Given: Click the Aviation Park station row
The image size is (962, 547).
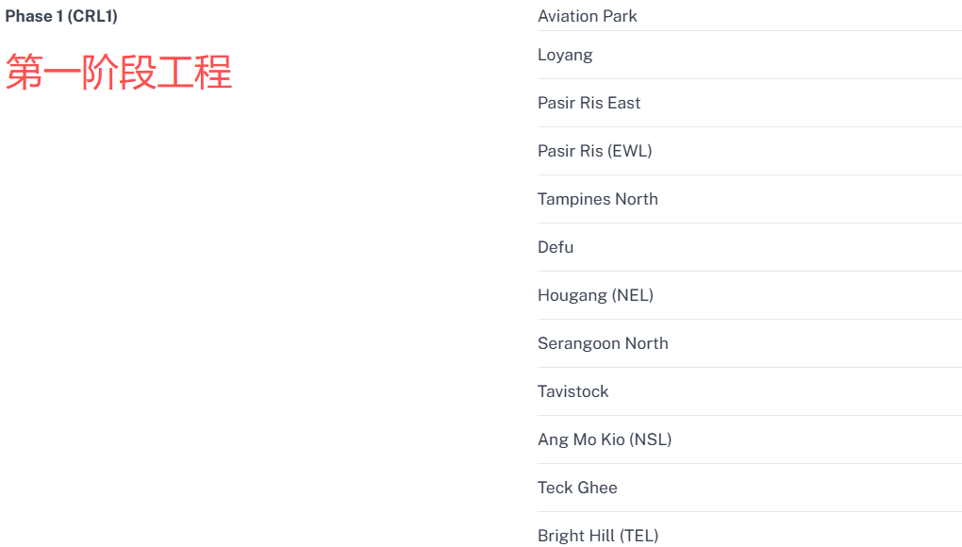Looking at the screenshot, I should point(750,16).
